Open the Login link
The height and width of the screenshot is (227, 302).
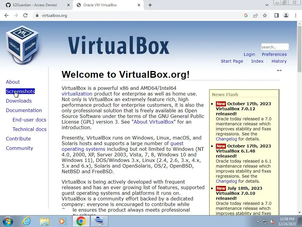(x=249, y=54)
